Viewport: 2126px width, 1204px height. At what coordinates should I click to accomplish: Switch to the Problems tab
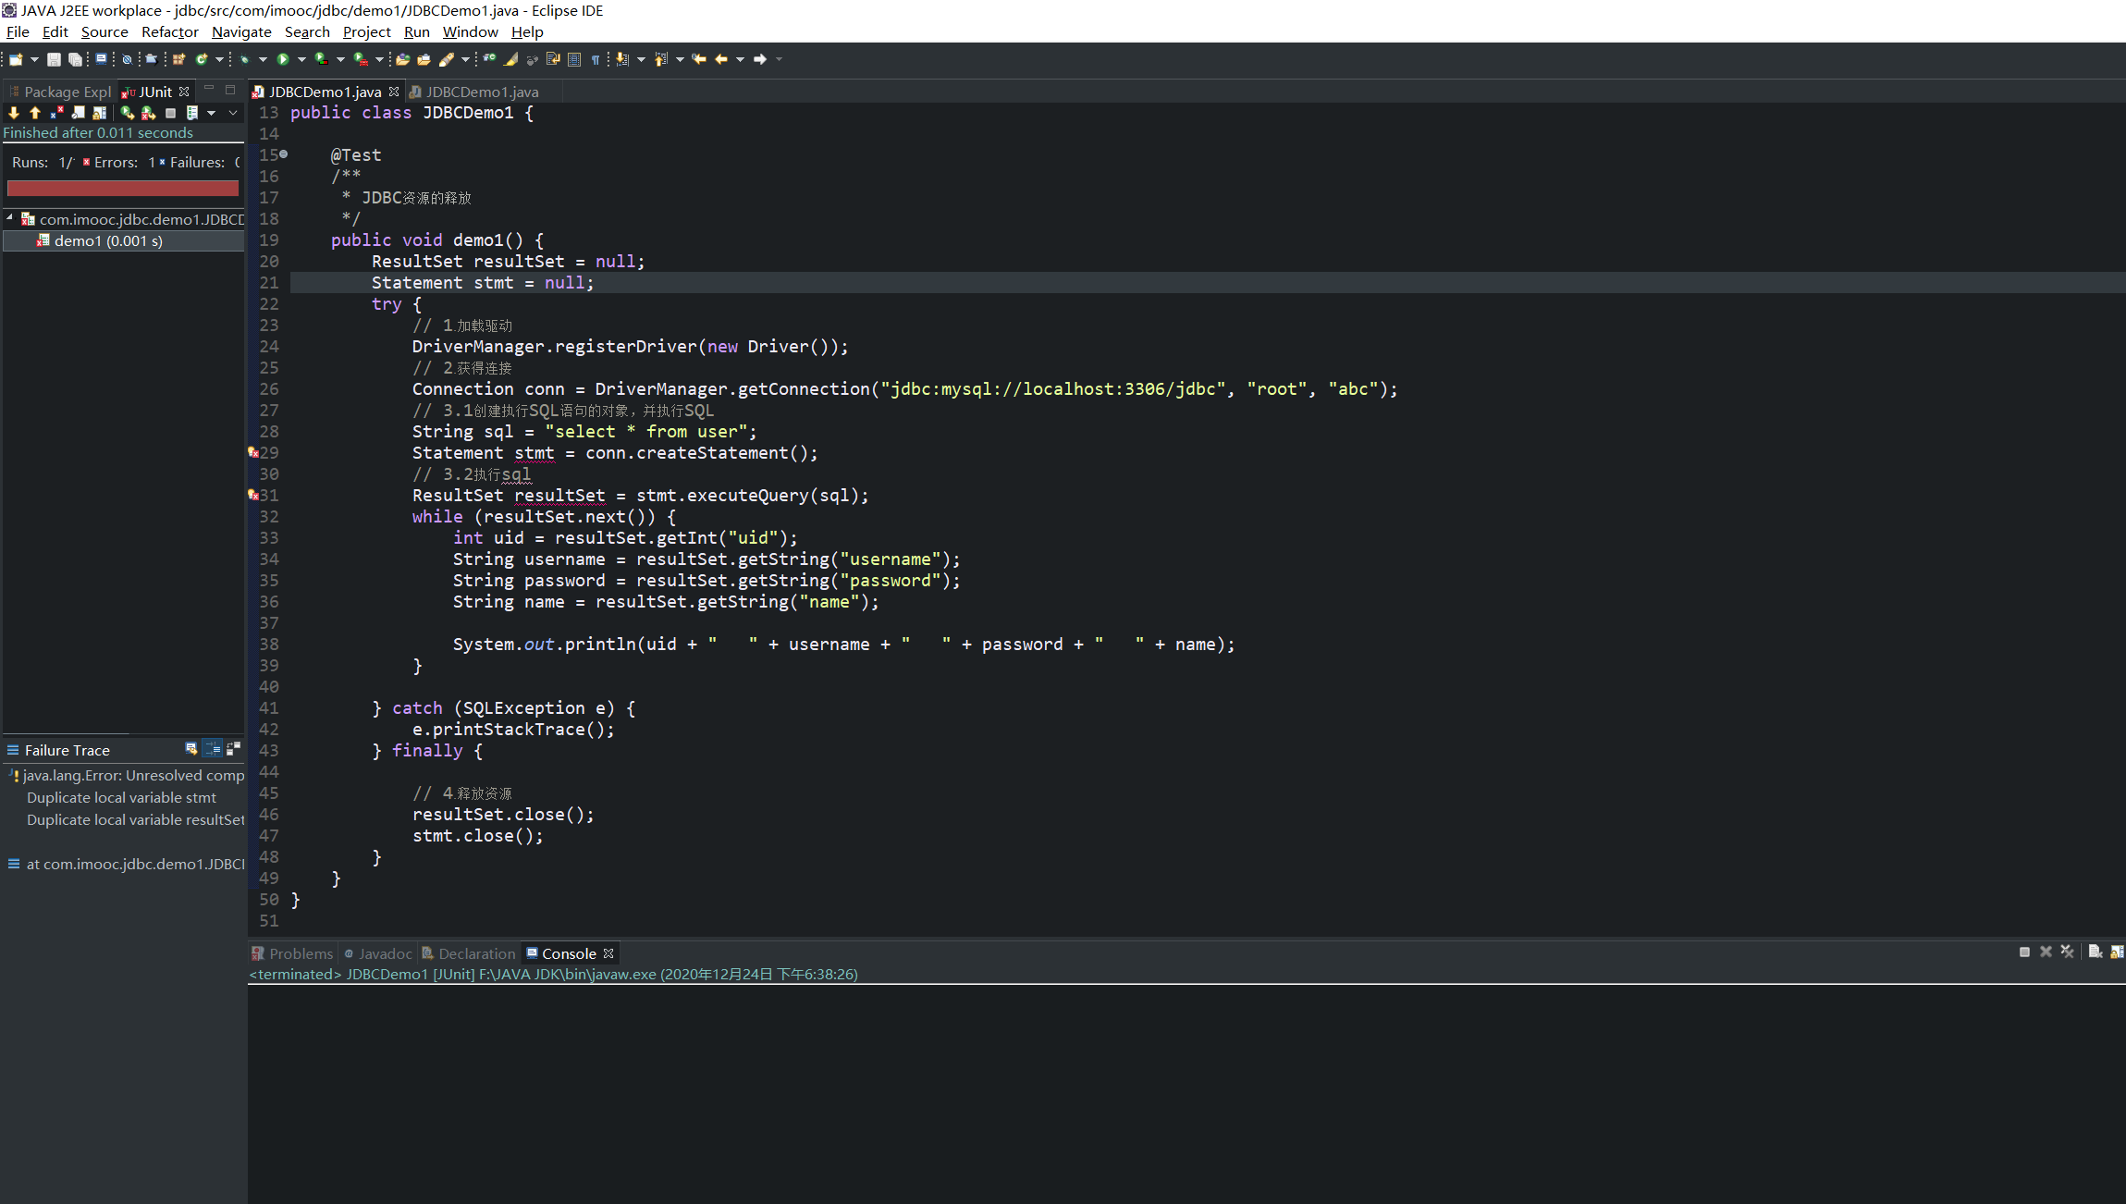tap(292, 953)
